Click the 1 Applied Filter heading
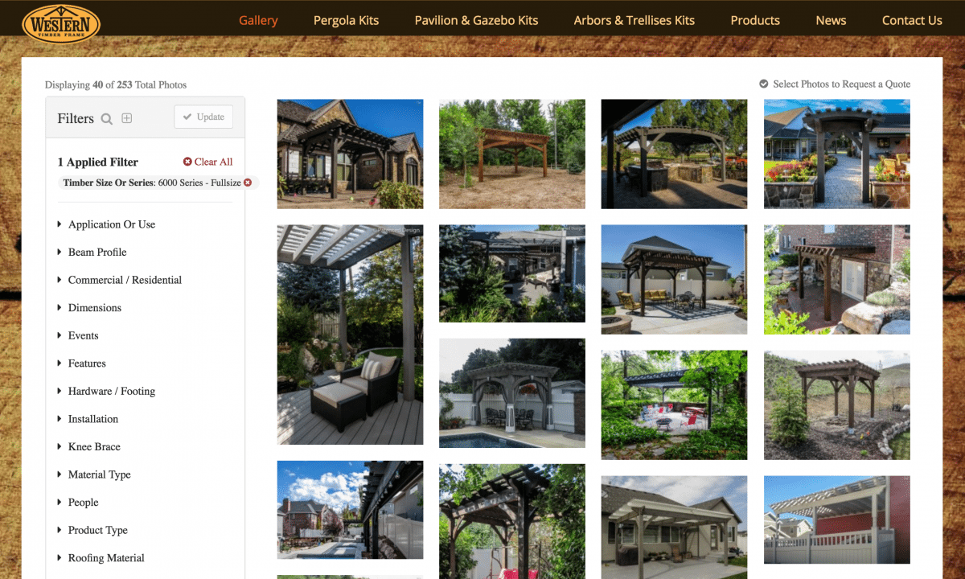 98,162
